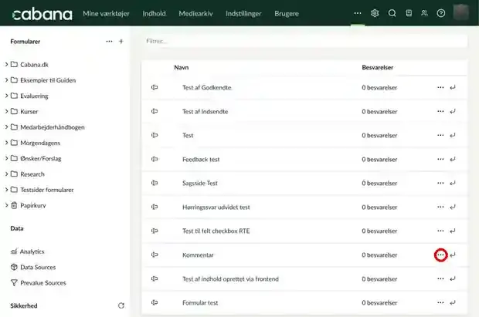
Task: Click the enter arrow for Feedback test
Action: (x=453, y=159)
